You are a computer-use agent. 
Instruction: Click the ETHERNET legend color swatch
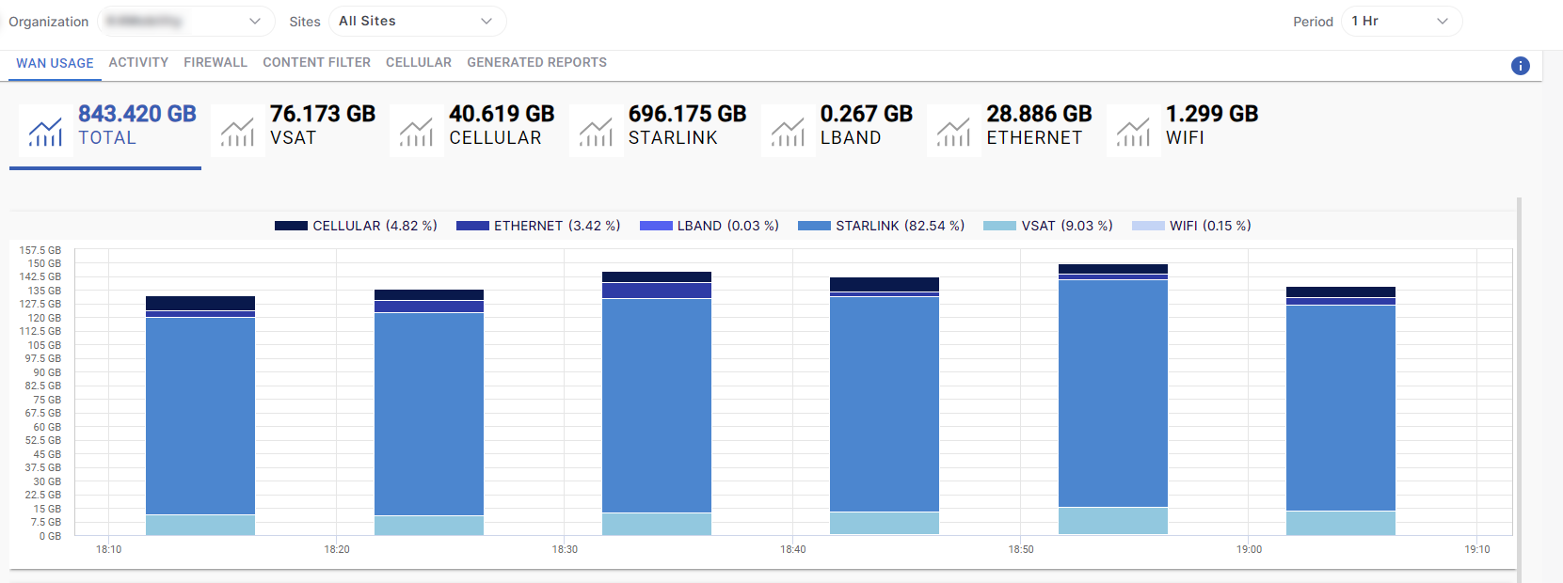coord(472,226)
